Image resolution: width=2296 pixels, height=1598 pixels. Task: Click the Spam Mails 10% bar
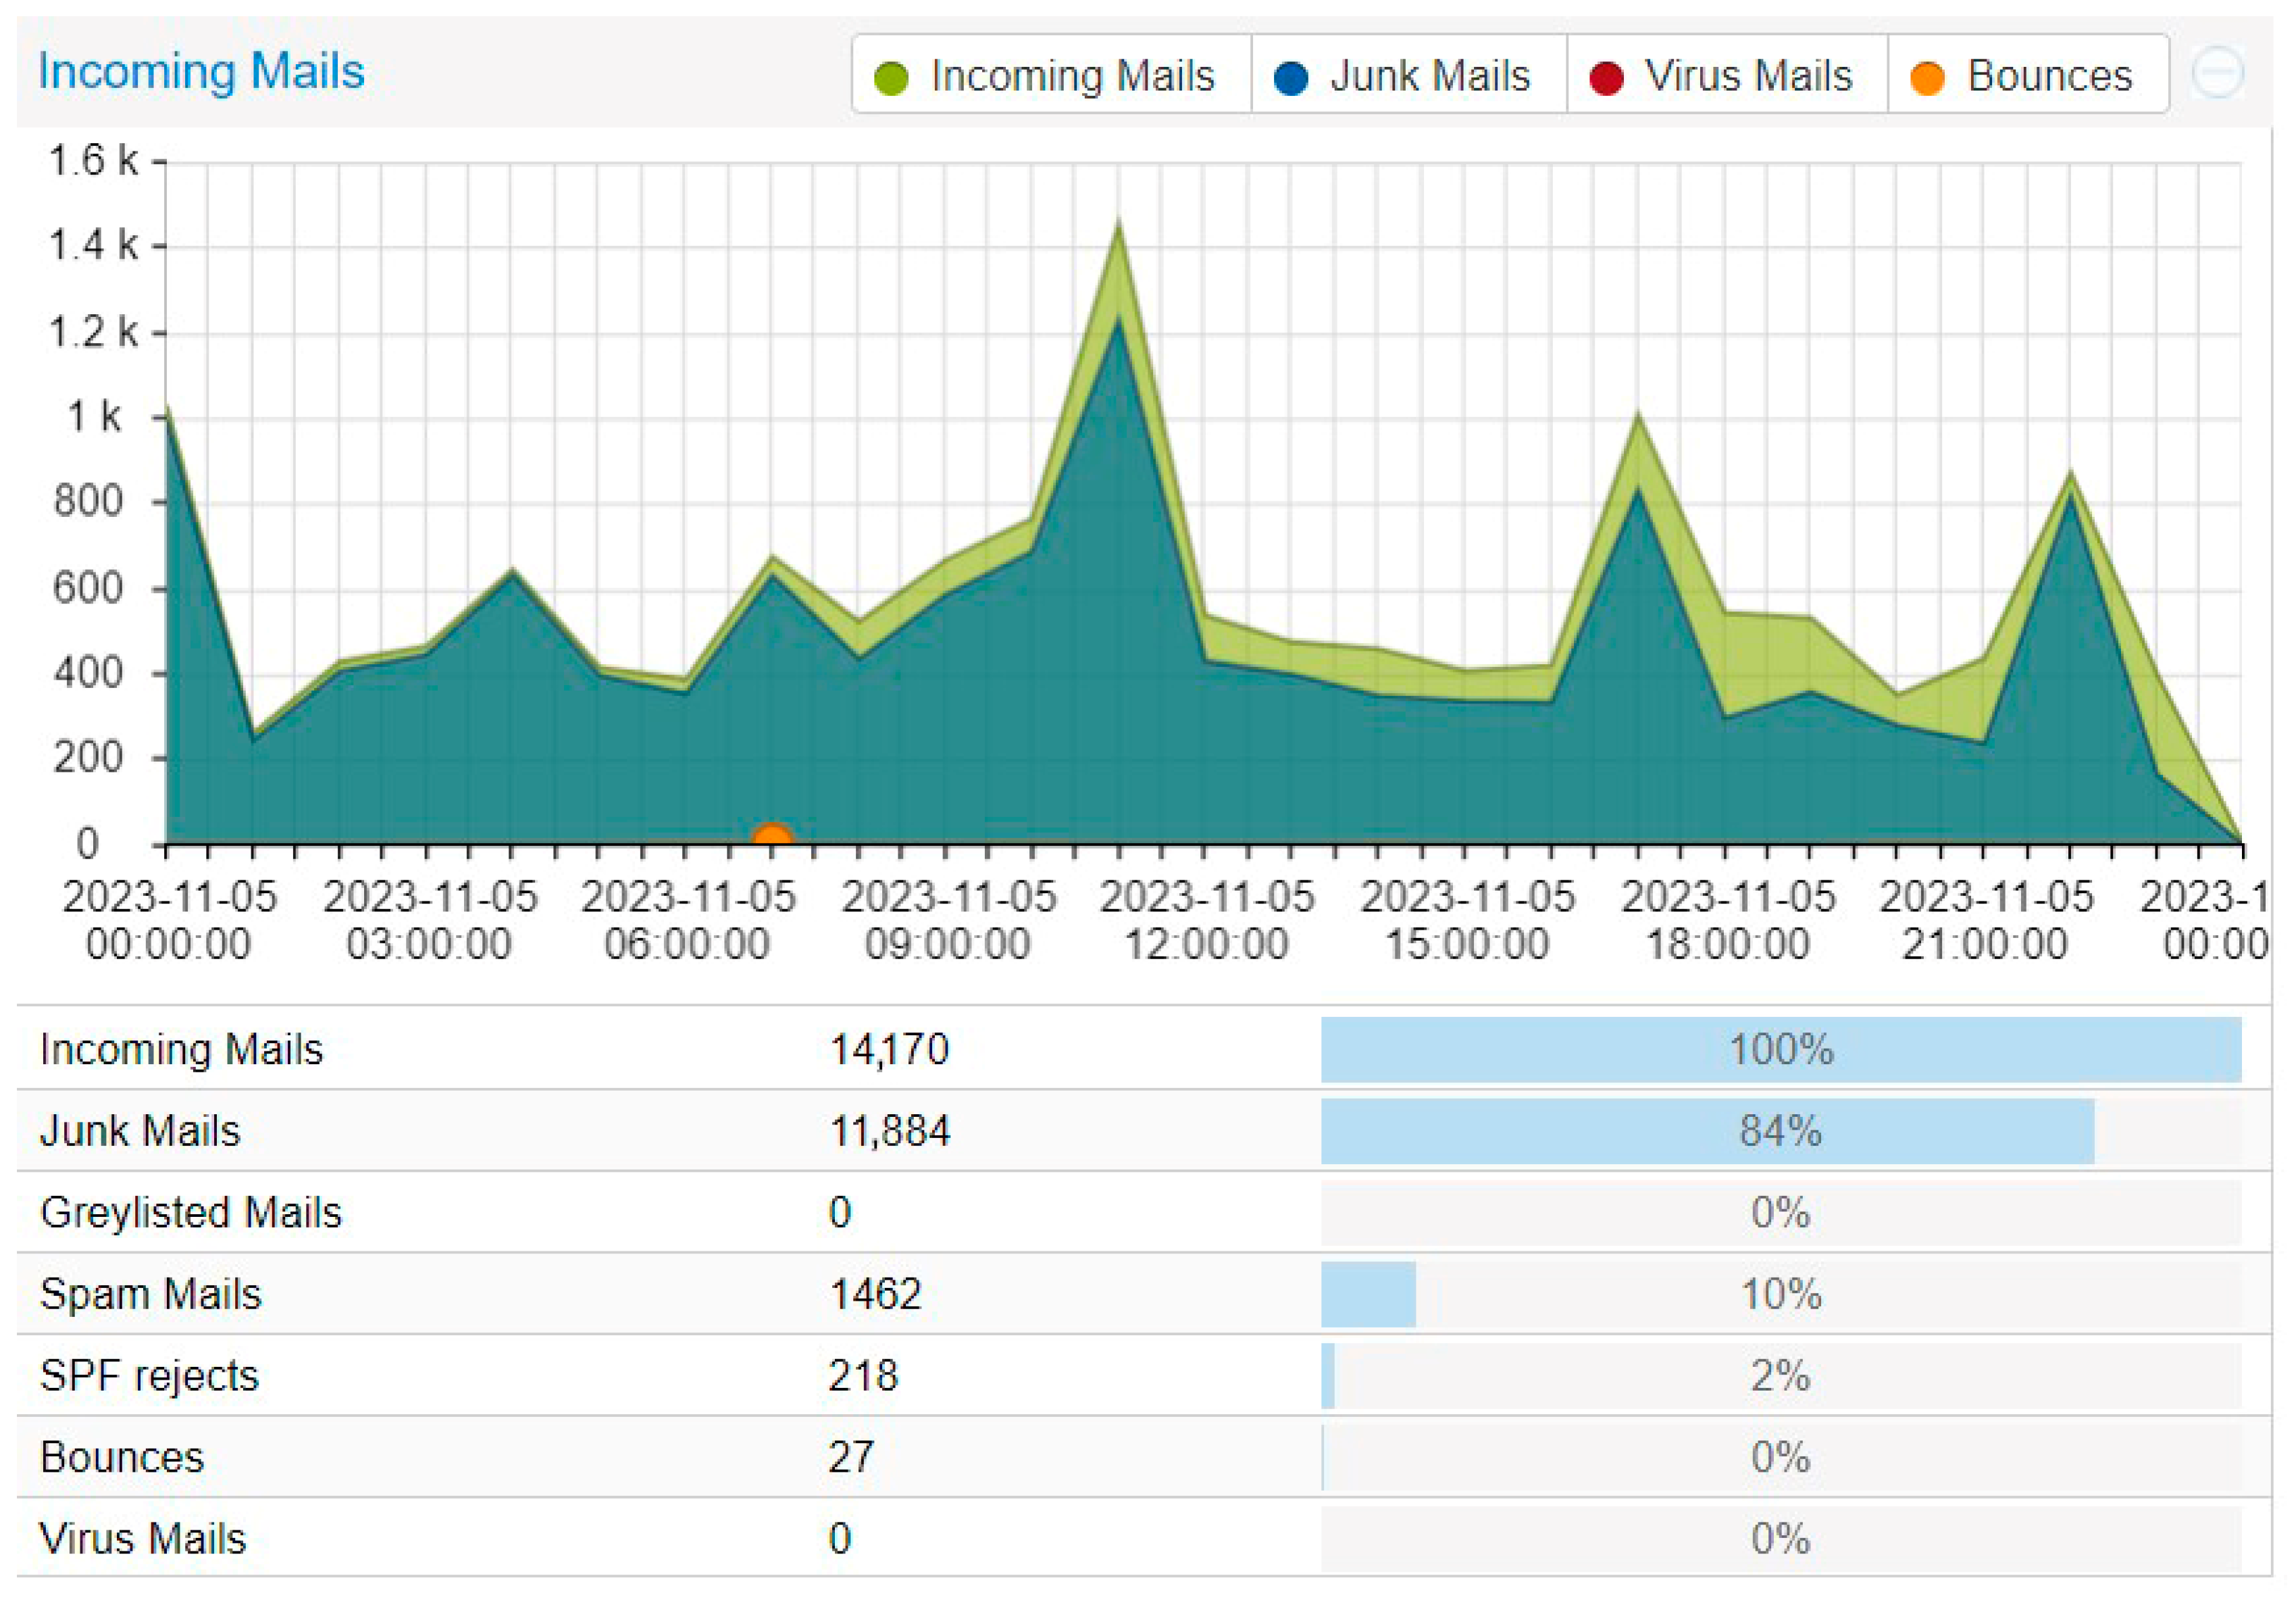coord(1368,1294)
